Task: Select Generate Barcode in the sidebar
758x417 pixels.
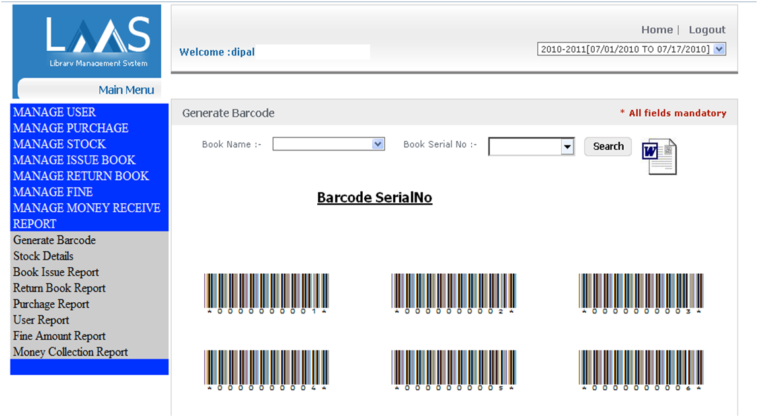Action: (54, 240)
